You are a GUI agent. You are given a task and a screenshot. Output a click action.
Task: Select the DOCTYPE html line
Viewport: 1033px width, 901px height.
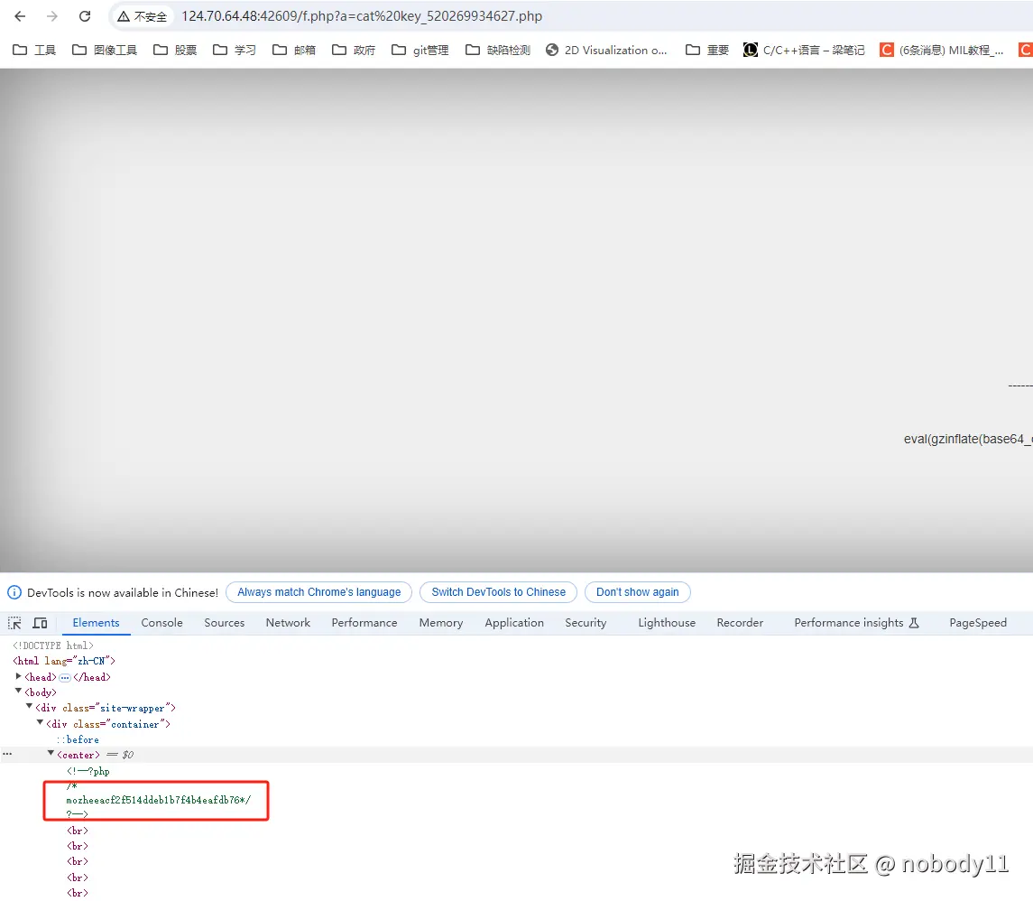click(52, 646)
